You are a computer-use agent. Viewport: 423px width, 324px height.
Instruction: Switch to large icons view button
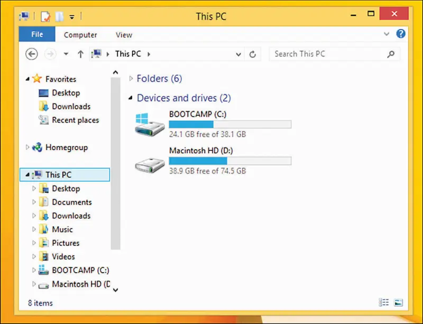point(398,303)
